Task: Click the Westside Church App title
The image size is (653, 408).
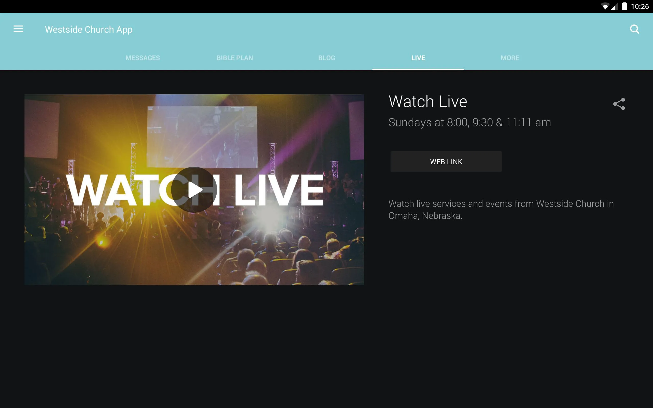Action: pyautogui.click(x=89, y=29)
